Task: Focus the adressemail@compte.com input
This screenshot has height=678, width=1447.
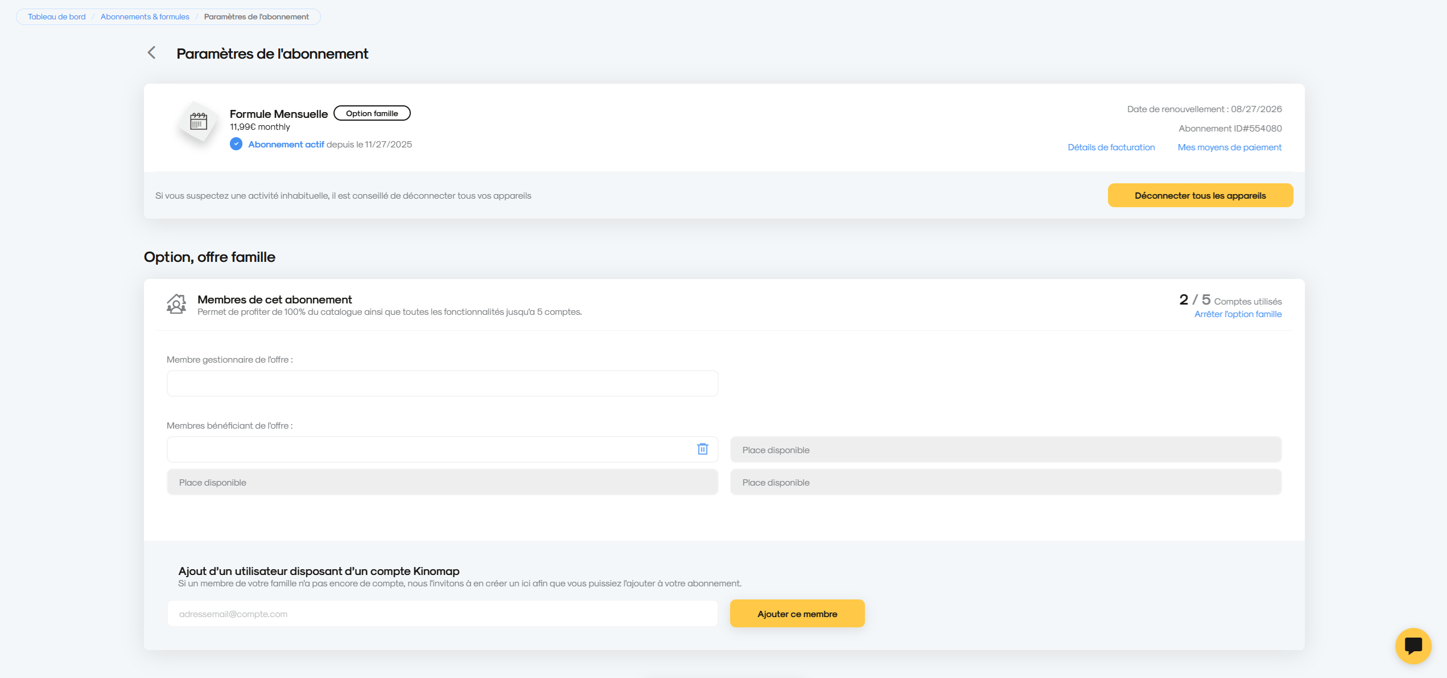Action: coord(442,614)
